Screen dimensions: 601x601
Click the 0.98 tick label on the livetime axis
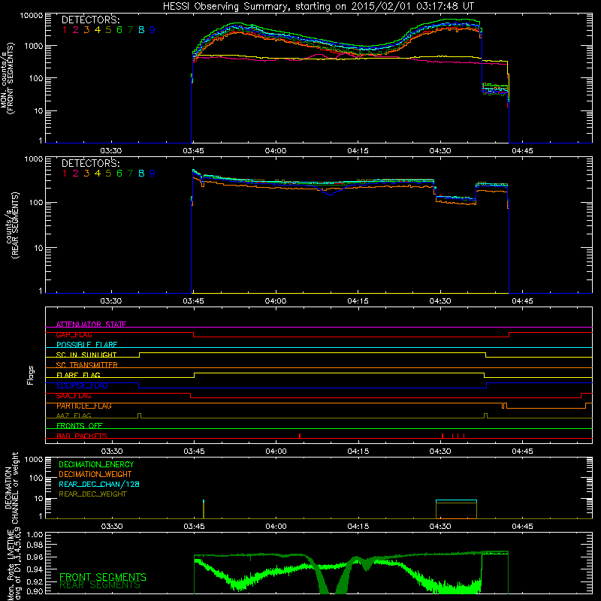pyautogui.click(x=35, y=545)
